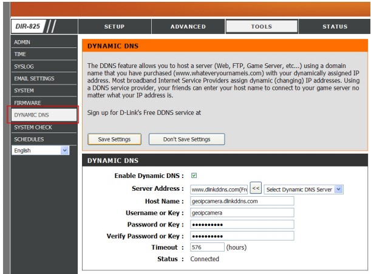Open the ADVANCED tab
This screenshot has width=371, height=274.
tap(188, 27)
